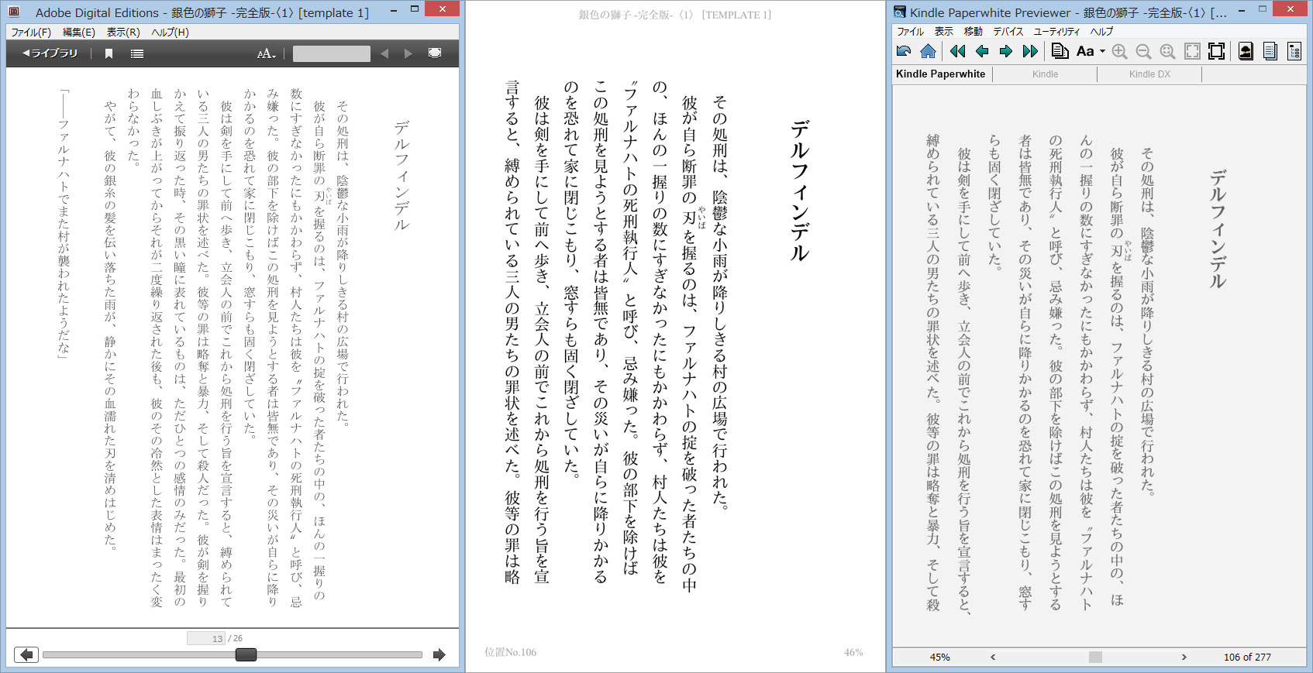1313x673 pixels.
Task: Open the 表示(R) menu
Action: 123,33
